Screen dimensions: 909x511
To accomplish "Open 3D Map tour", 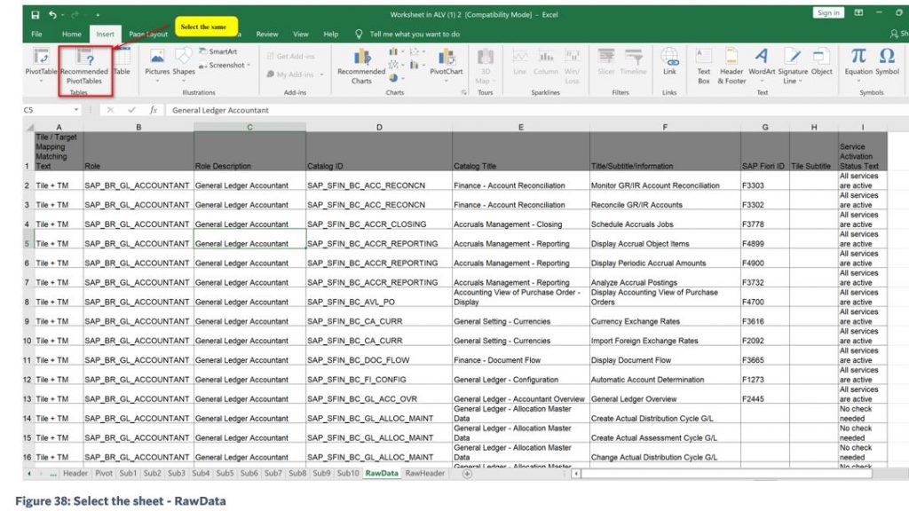I will tap(486, 67).
